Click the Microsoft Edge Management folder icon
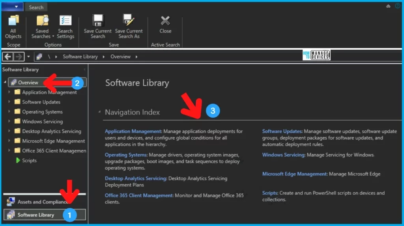 click(17, 141)
